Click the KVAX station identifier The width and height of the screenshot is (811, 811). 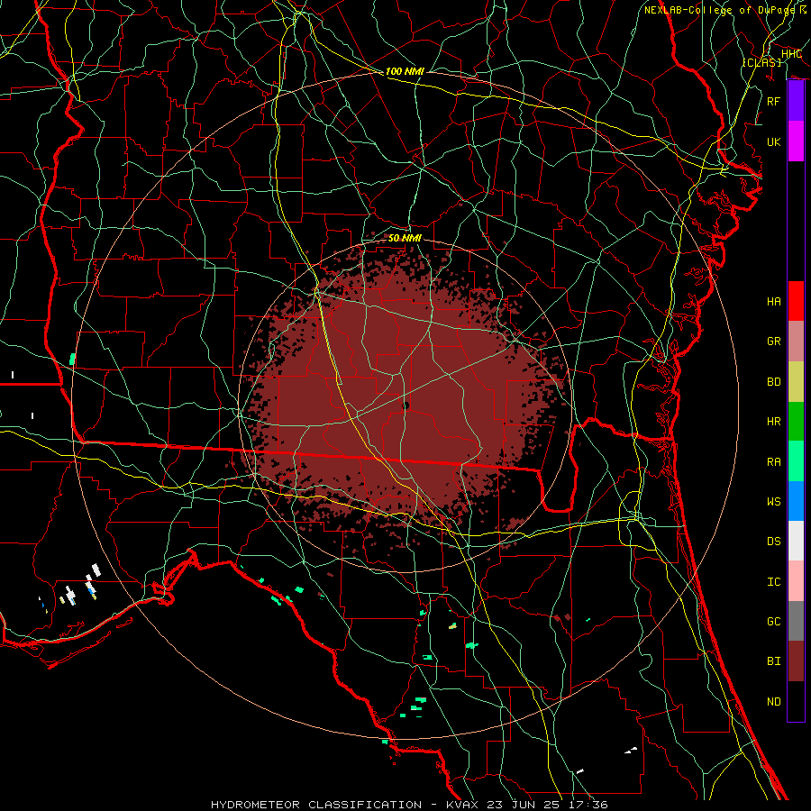(x=462, y=805)
